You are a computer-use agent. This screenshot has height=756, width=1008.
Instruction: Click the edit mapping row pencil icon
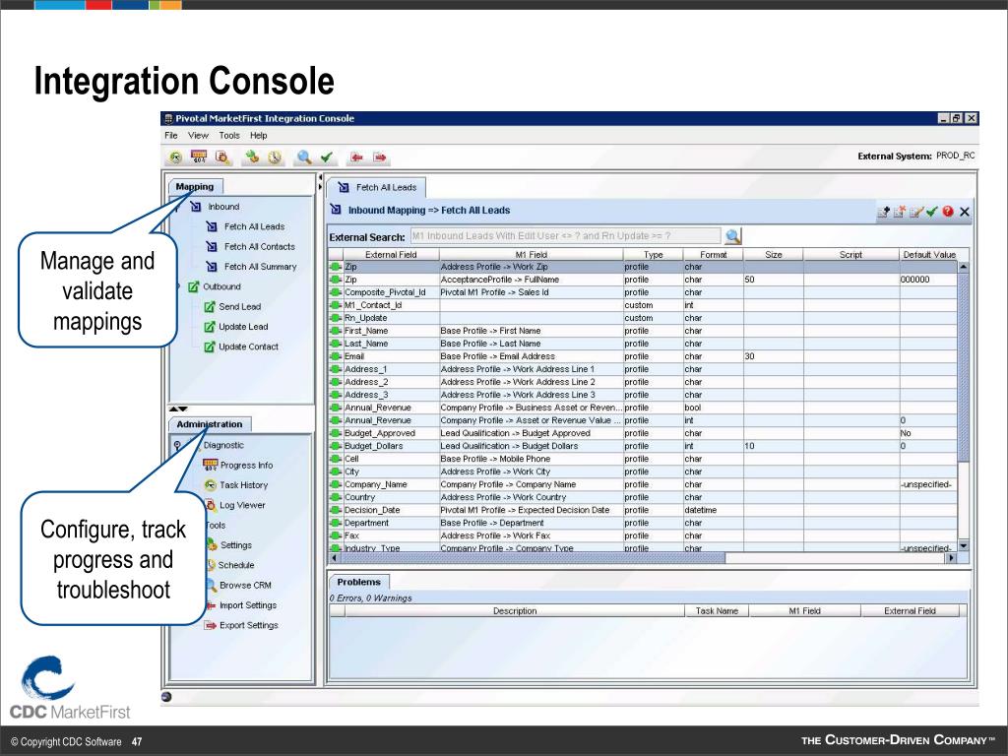click(x=916, y=212)
